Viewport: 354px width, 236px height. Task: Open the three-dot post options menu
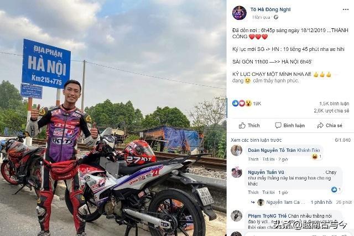click(346, 9)
